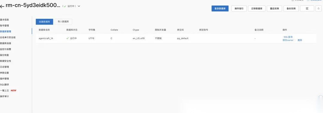Click the en_US.utf8 Ctype cell

point(139,38)
